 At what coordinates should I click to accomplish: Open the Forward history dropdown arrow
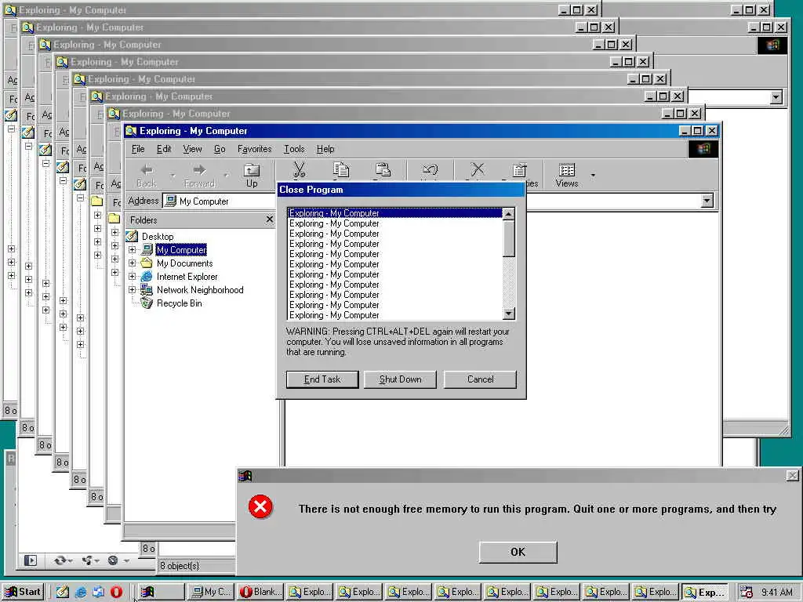[x=226, y=176]
